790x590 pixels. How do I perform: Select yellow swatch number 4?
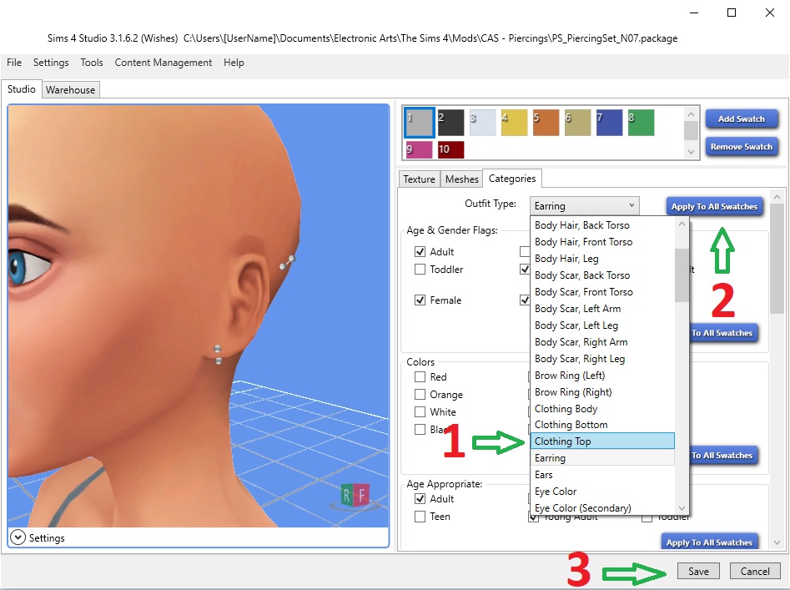tap(514, 123)
